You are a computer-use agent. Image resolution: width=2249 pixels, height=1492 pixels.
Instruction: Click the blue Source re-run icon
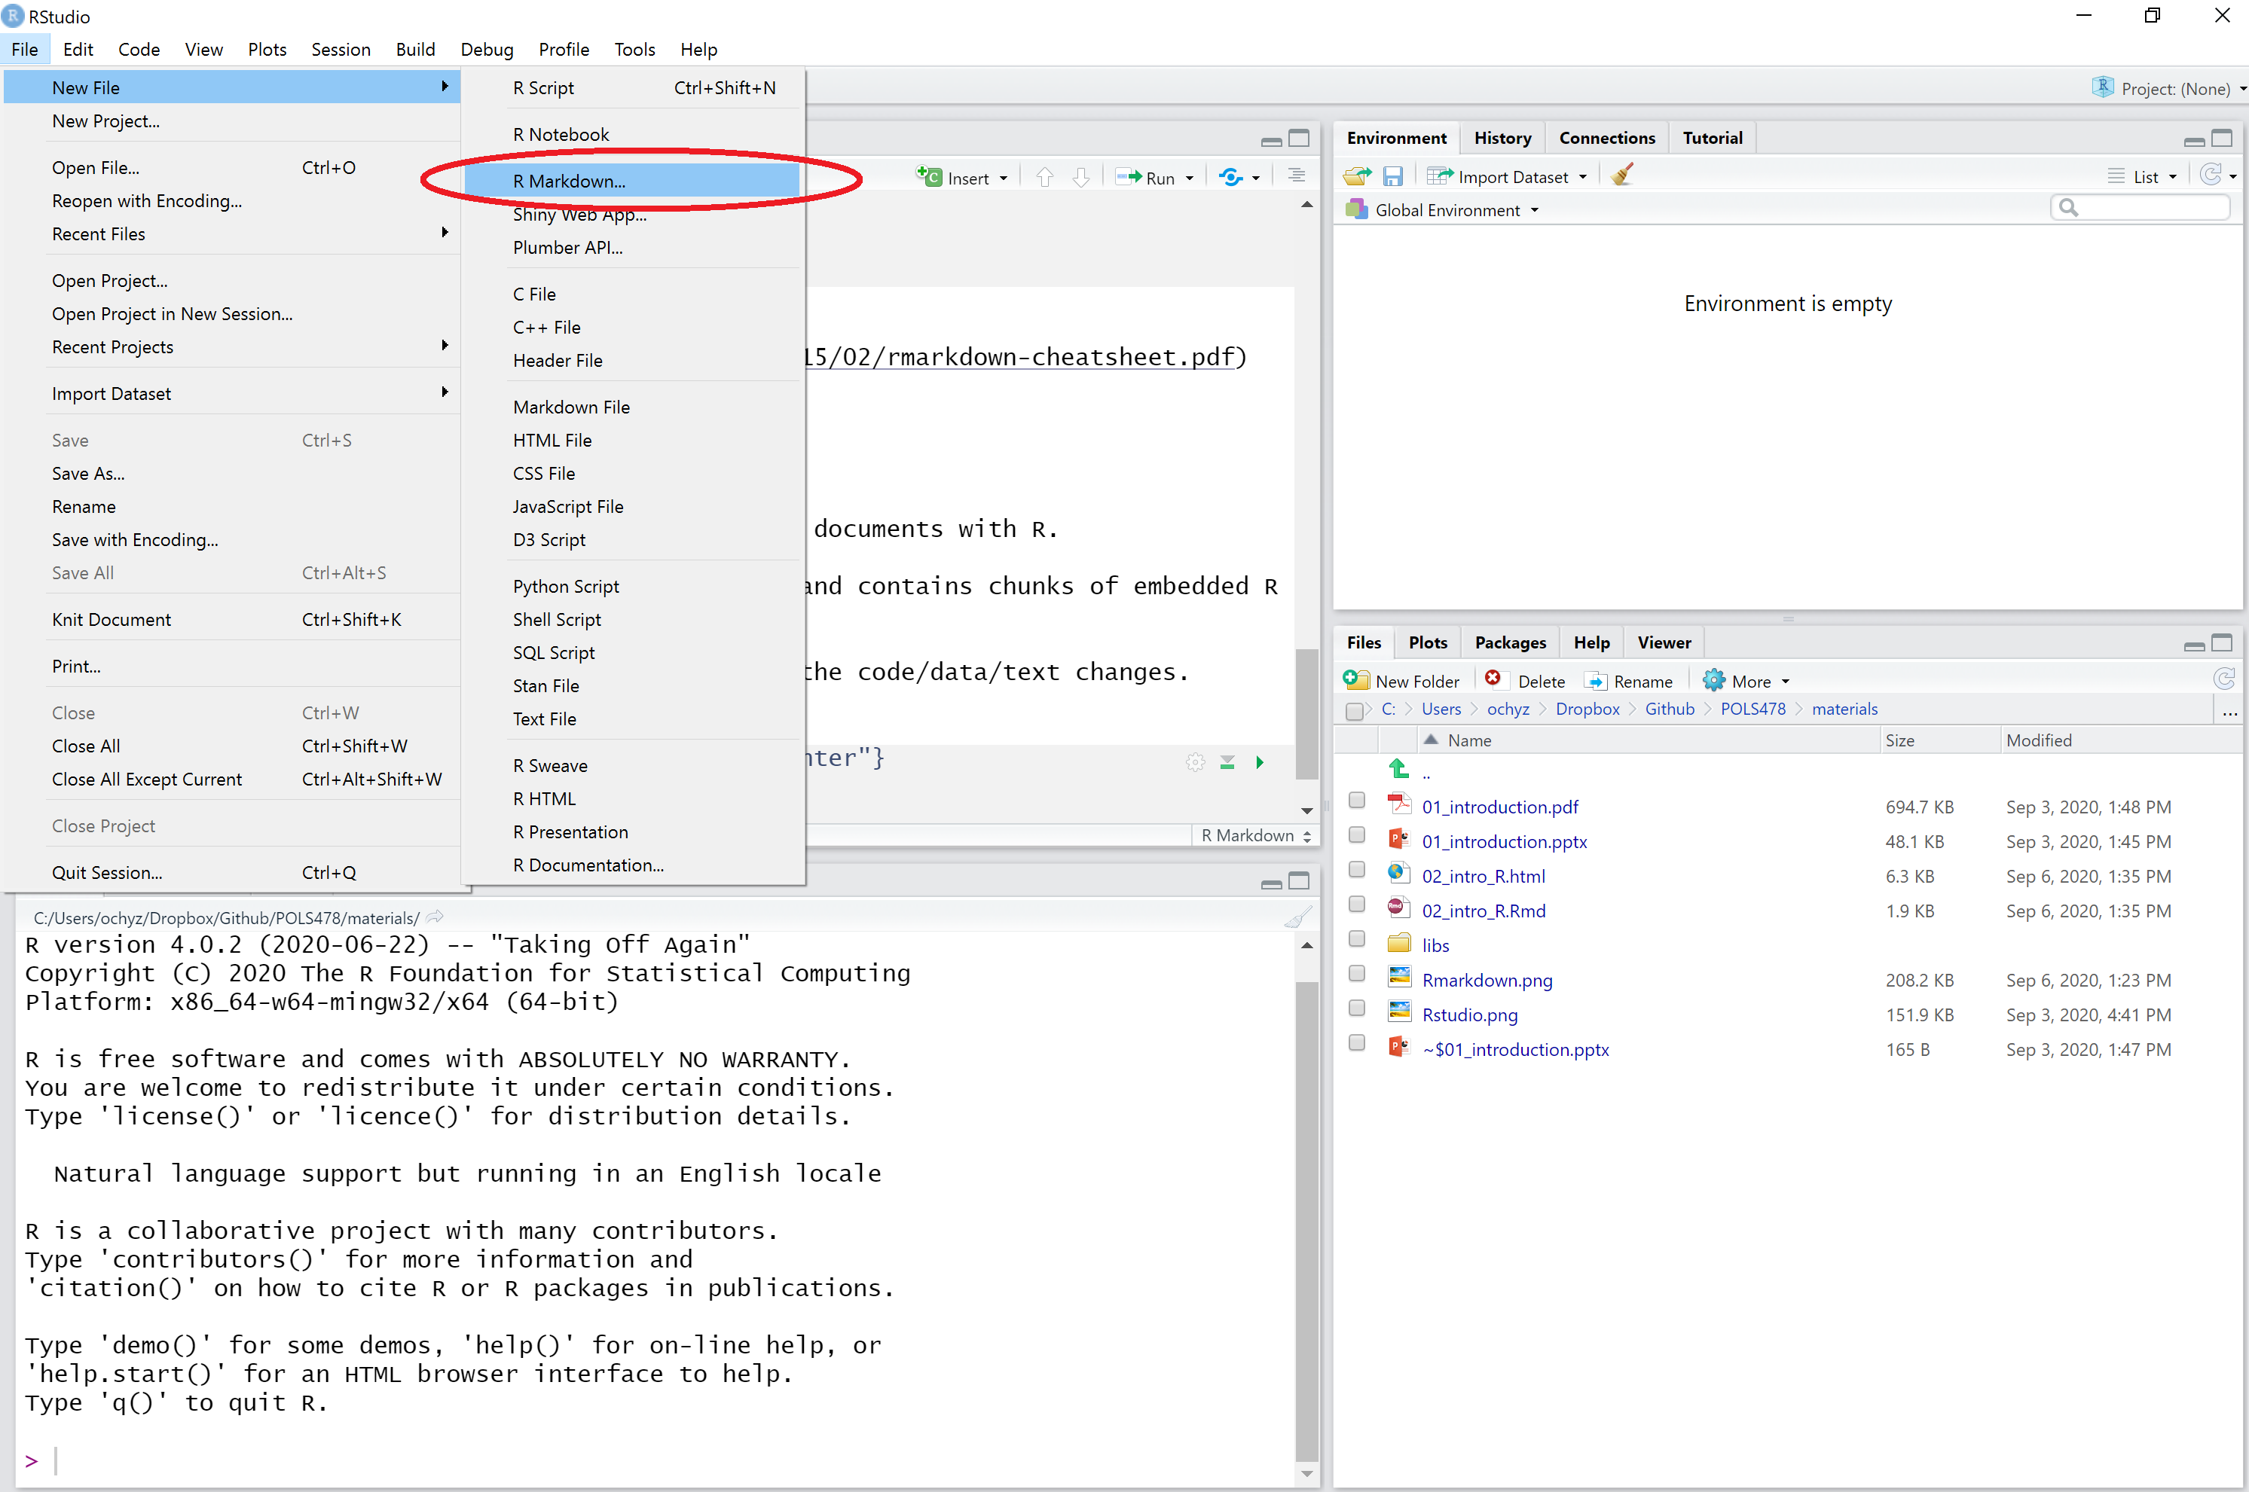(x=1230, y=177)
